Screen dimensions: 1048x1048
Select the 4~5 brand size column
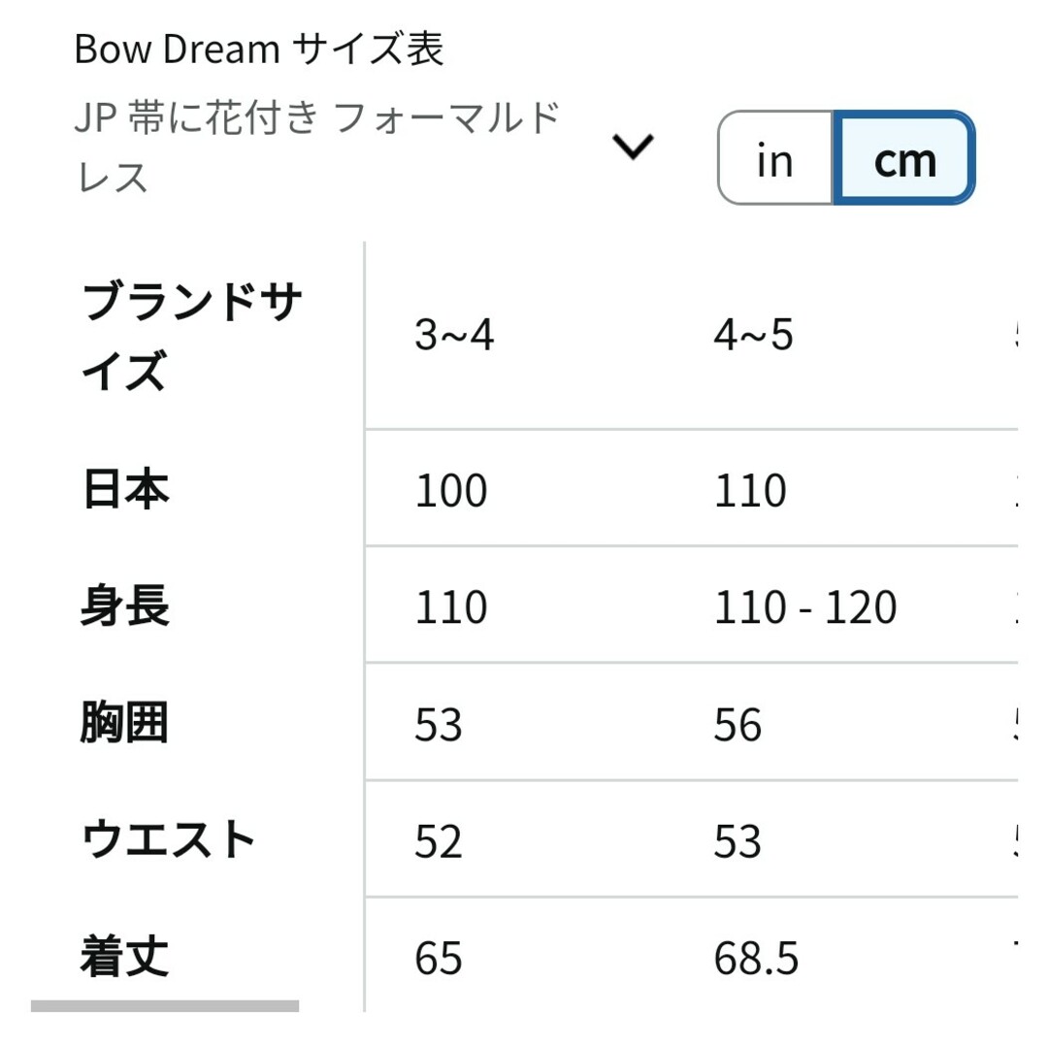753,334
